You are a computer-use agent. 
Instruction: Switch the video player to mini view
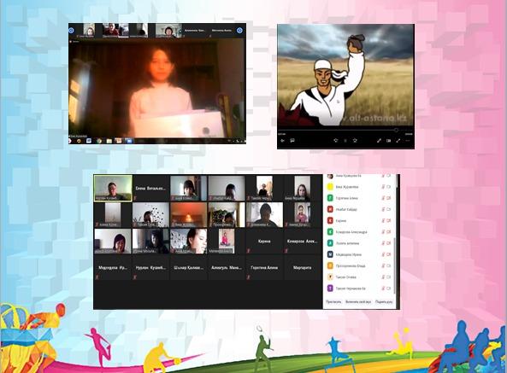(x=388, y=141)
